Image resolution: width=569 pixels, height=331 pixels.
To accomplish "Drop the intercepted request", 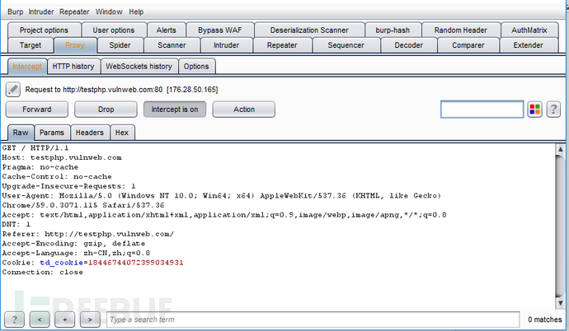I will [x=106, y=110].
